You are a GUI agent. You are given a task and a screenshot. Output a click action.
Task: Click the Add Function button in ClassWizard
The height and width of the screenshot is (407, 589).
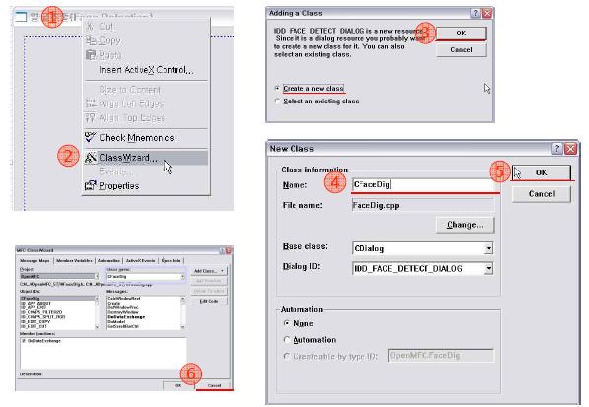click(x=209, y=281)
